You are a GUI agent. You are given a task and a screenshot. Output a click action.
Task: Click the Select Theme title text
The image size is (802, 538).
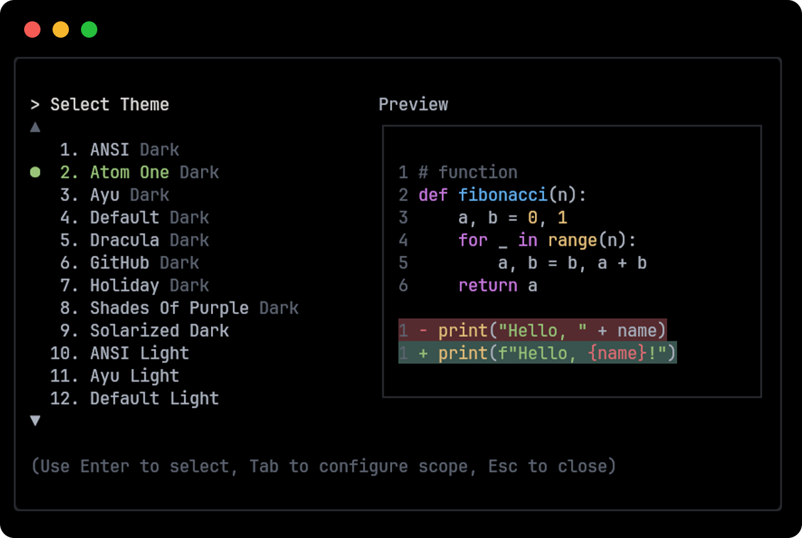tap(109, 104)
